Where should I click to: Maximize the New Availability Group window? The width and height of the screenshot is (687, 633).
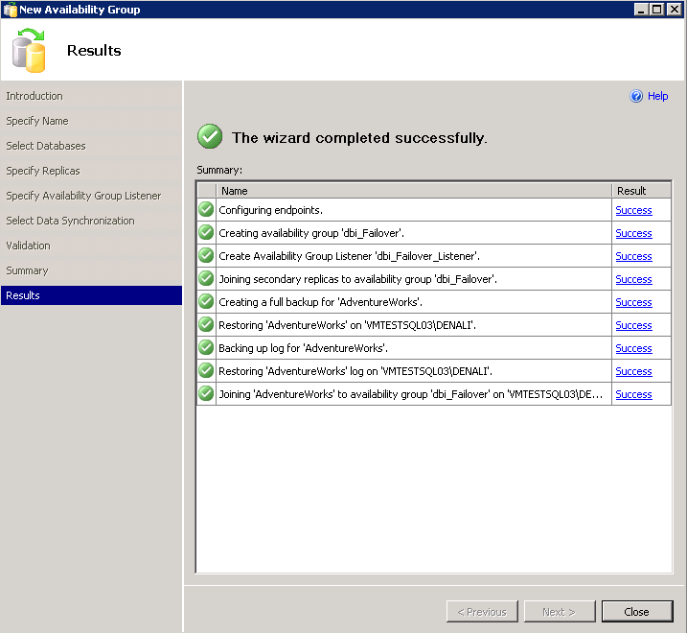click(x=656, y=9)
